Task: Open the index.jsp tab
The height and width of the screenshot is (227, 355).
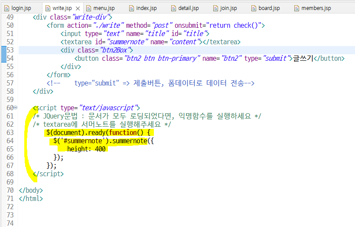Action: (x=146, y=8)
